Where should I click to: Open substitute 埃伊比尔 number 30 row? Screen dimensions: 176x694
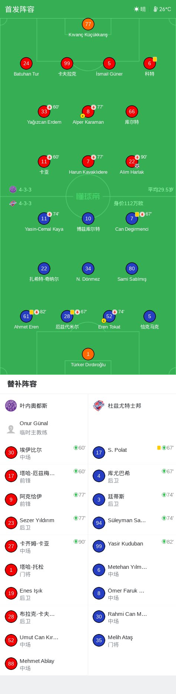coord(44,453)
